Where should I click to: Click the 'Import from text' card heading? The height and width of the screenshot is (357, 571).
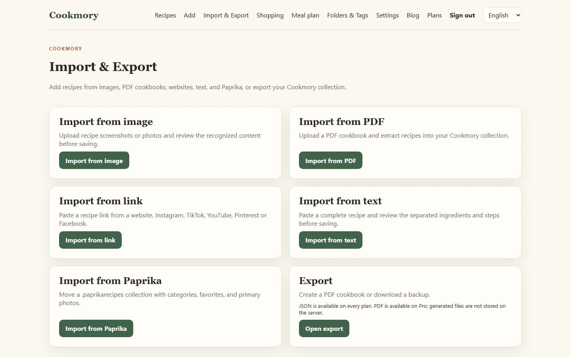coord(340,201)
